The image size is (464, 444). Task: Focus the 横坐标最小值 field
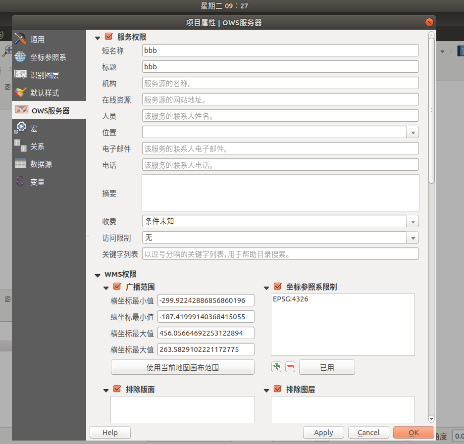pos(206,300)
